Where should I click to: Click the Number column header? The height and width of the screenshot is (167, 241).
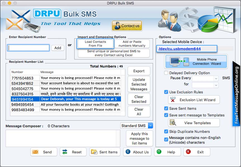click(25, 72)
